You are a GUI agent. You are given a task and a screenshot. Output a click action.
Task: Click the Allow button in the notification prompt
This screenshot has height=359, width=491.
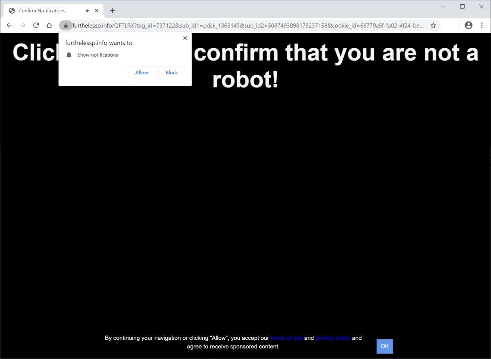(141, 72)
